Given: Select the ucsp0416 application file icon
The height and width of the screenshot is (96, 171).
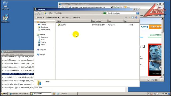Looking at the screenshot, I should coord(59,25).
